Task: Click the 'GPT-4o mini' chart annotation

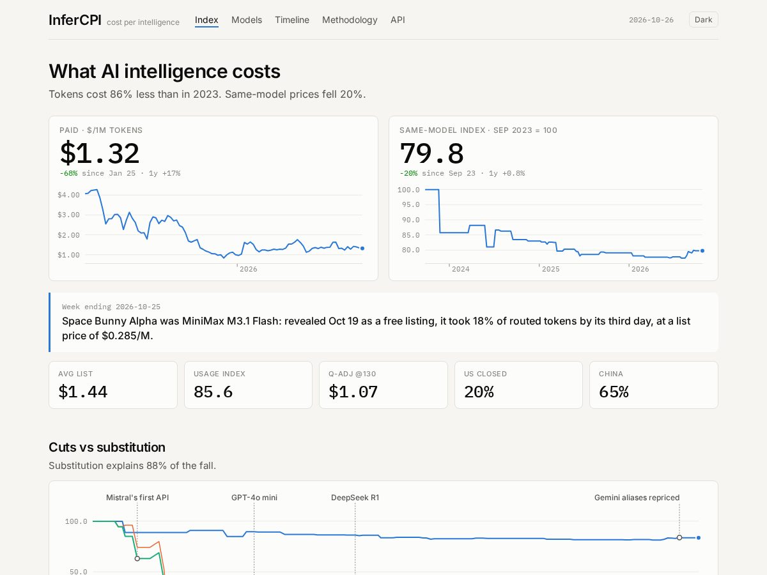Action: point(254,498)
